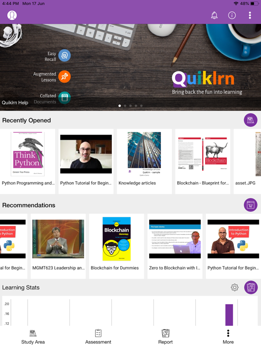This screenshot has width=261, height=348.
Task: Open MGMT623 Leadership video thumbnail
Action: coord(58,239)
